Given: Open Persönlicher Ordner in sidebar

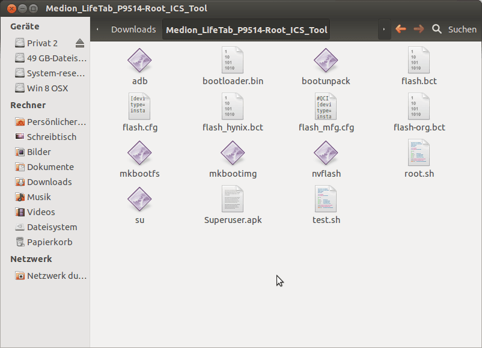Looking at the screenshot, I should click(x=50, y=122).
